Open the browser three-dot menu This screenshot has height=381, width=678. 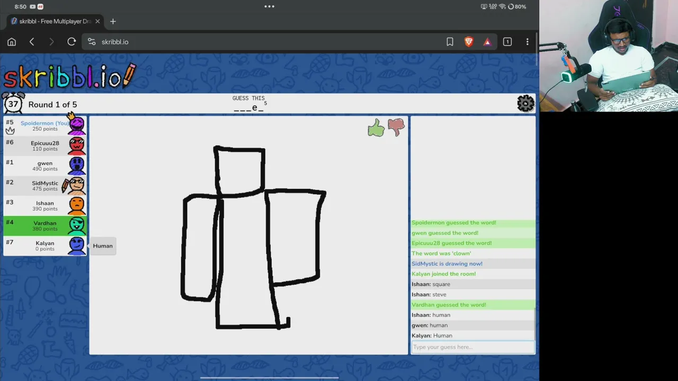pyautogui.click(x=527, y=42)
